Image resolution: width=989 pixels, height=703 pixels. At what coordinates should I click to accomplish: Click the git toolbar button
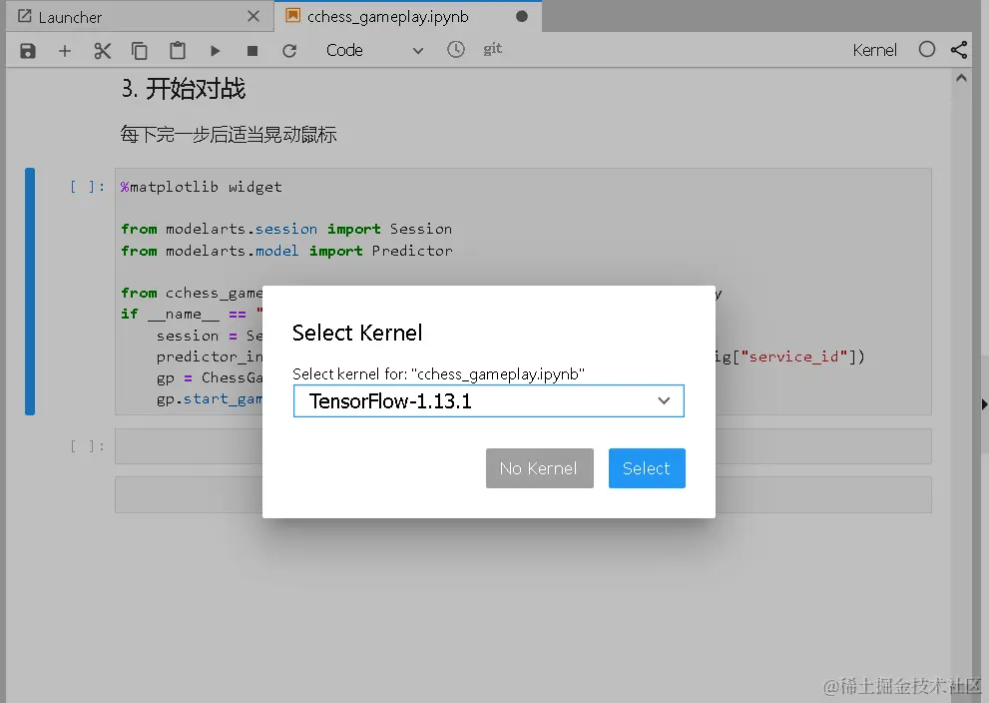point(493,49)
